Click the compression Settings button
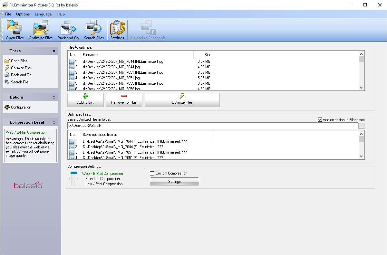 pos(174,182)
